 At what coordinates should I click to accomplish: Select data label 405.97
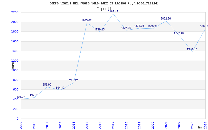click(x=21, y=97)
